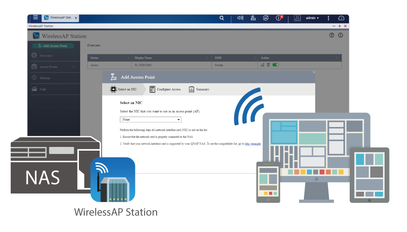Open the event notifications icon with badge
The width and height of the screenshot is (407, 232).
(x=279, y=18)
